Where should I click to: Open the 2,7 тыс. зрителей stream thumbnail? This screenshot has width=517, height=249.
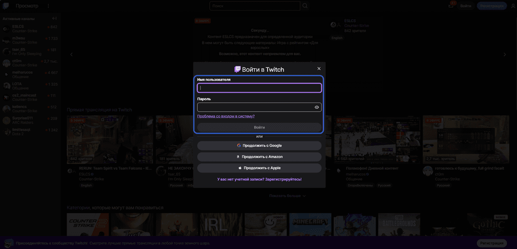click(466, 140)
